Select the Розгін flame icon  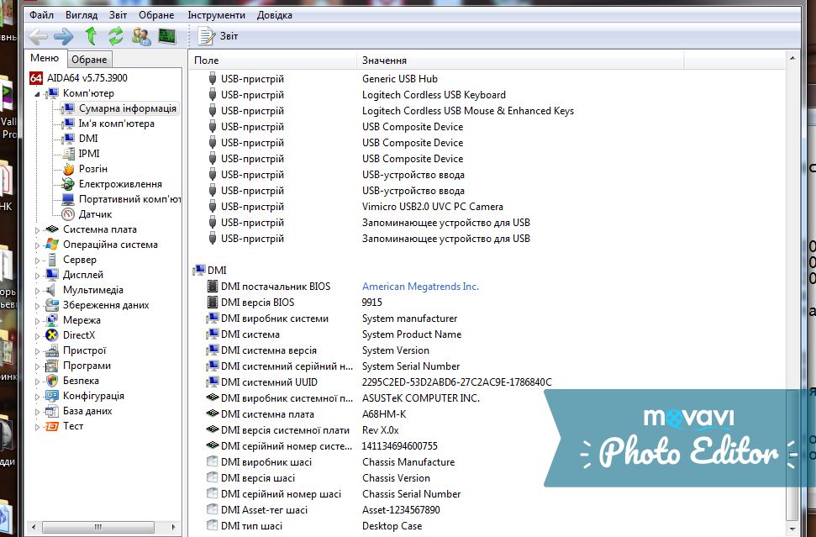tap(68, 169)
